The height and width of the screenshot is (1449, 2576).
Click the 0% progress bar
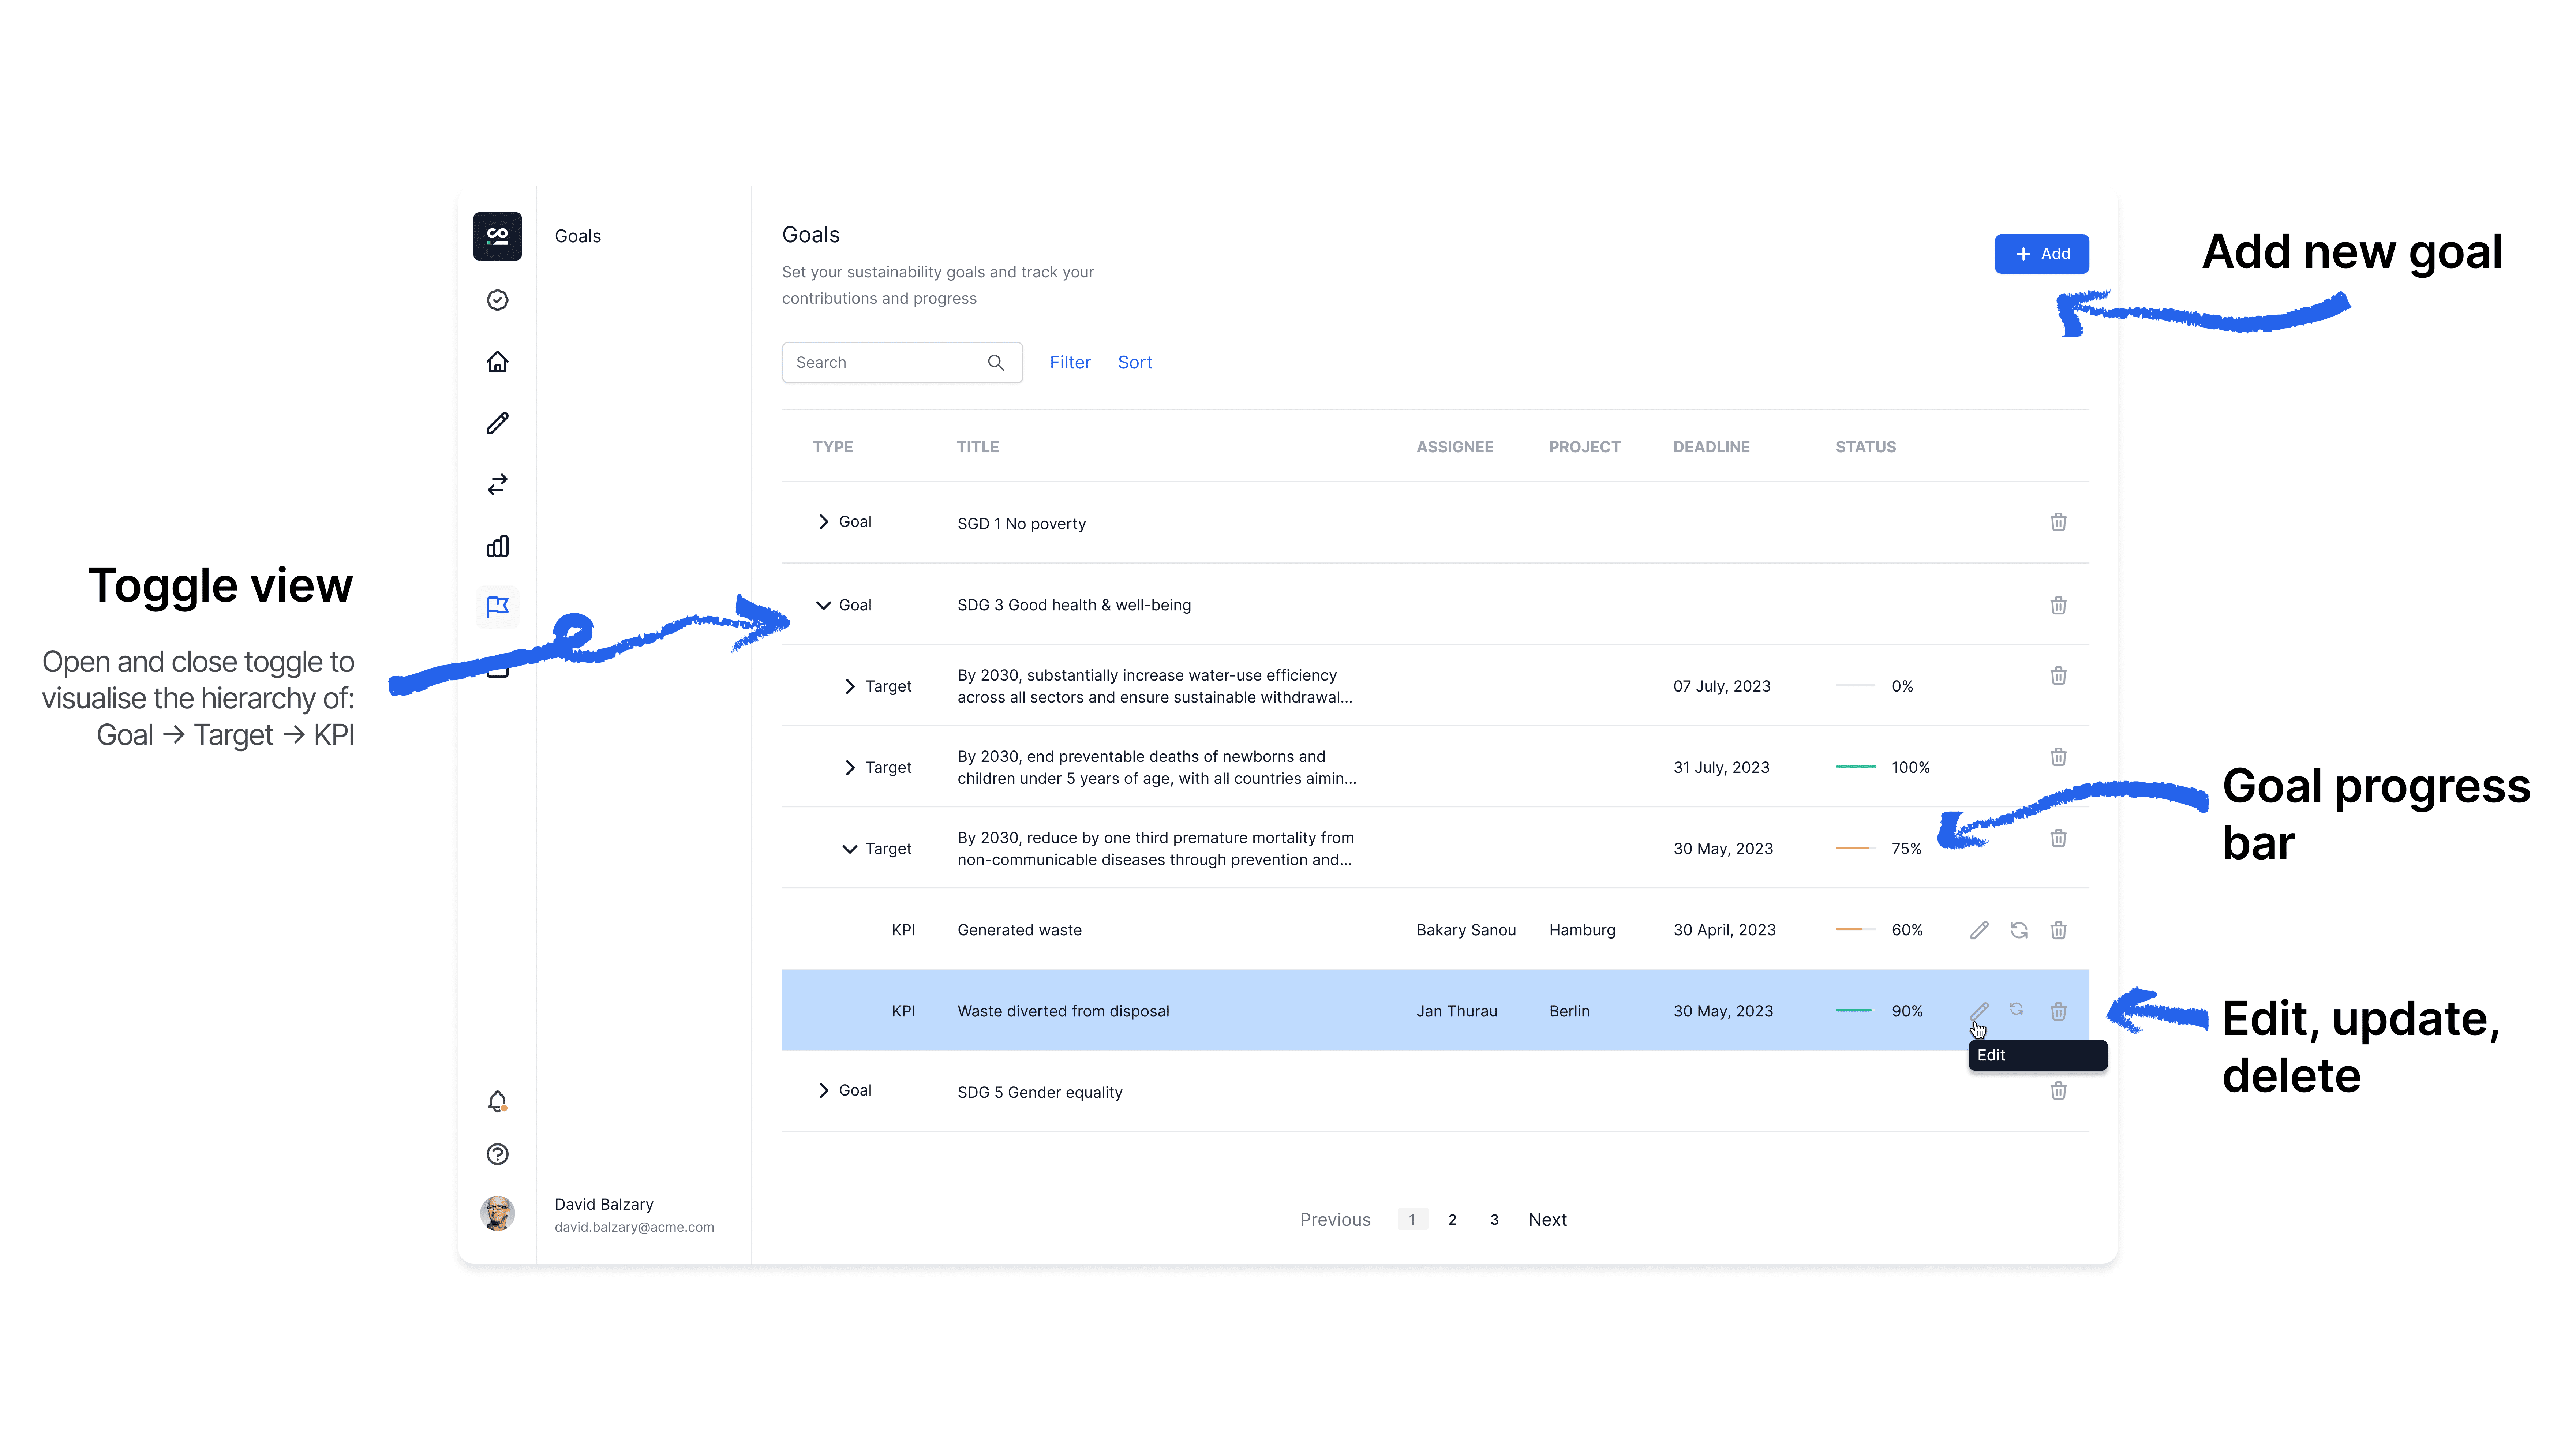coord(1855,686)
